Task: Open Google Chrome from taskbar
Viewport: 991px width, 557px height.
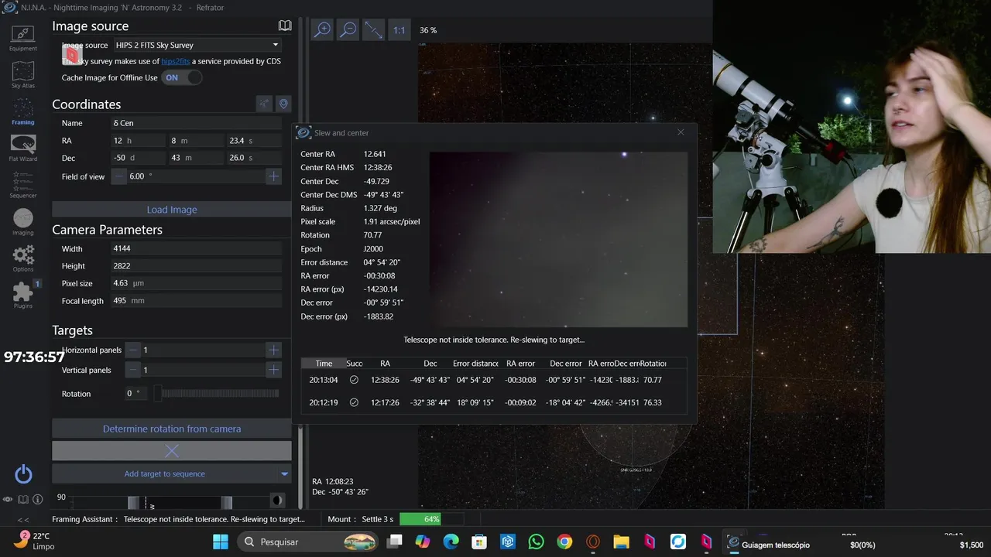Action: click(x=564, y=542)
